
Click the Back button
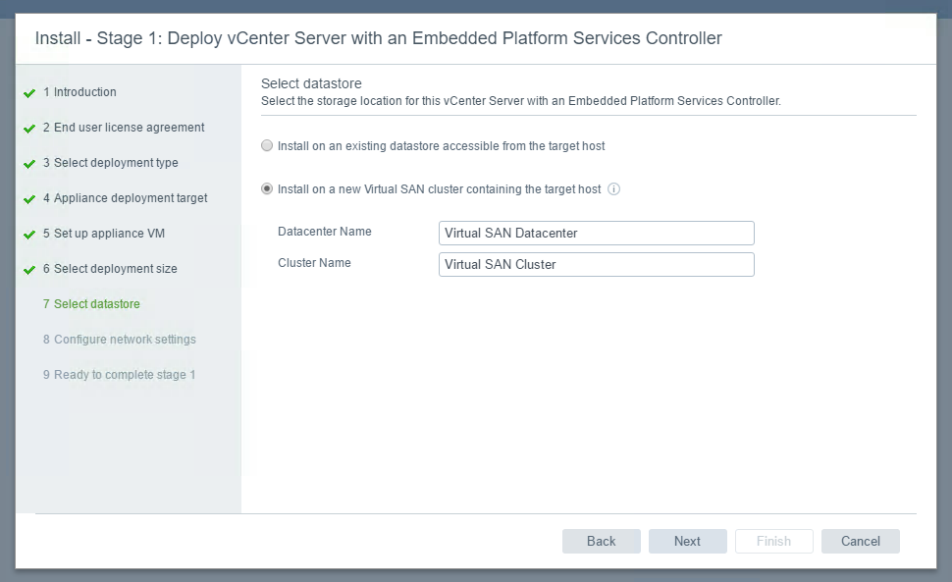601,542
